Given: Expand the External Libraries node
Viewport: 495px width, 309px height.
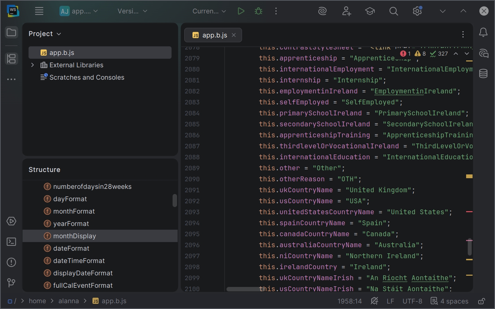Looking at the screenshot, I should 33,65.
